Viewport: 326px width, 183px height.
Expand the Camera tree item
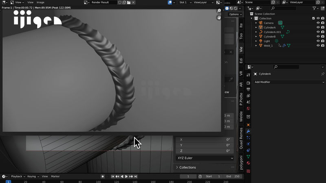[256, 23]
